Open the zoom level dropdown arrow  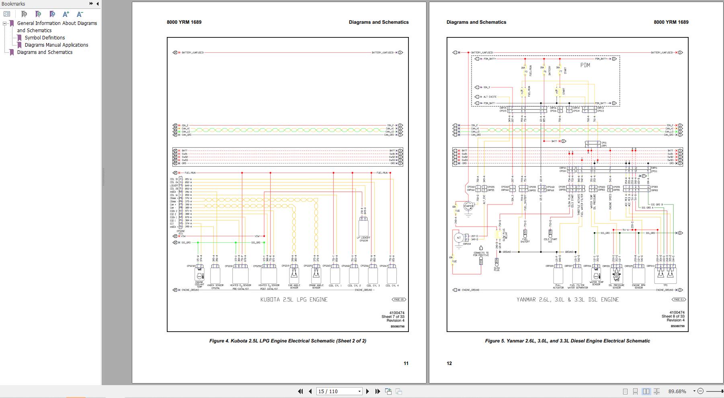tap(694, 391)
